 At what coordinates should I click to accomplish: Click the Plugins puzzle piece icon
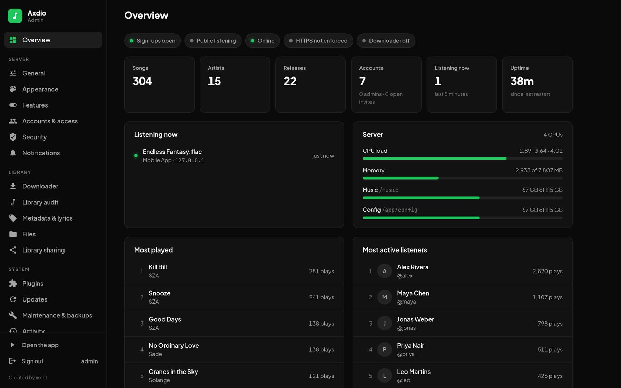[13, 283]
